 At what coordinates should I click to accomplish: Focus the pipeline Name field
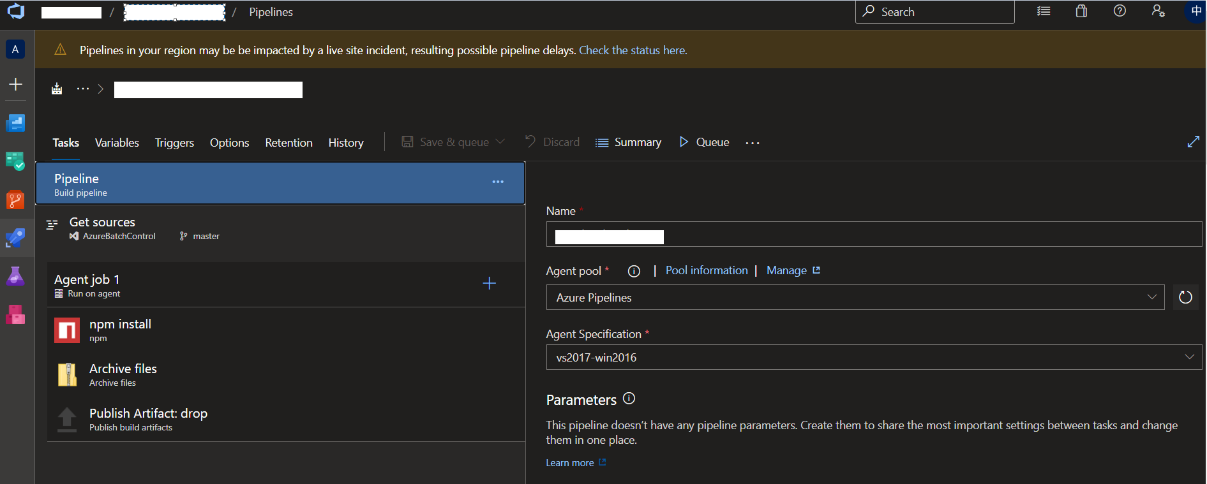coord(874,234)
